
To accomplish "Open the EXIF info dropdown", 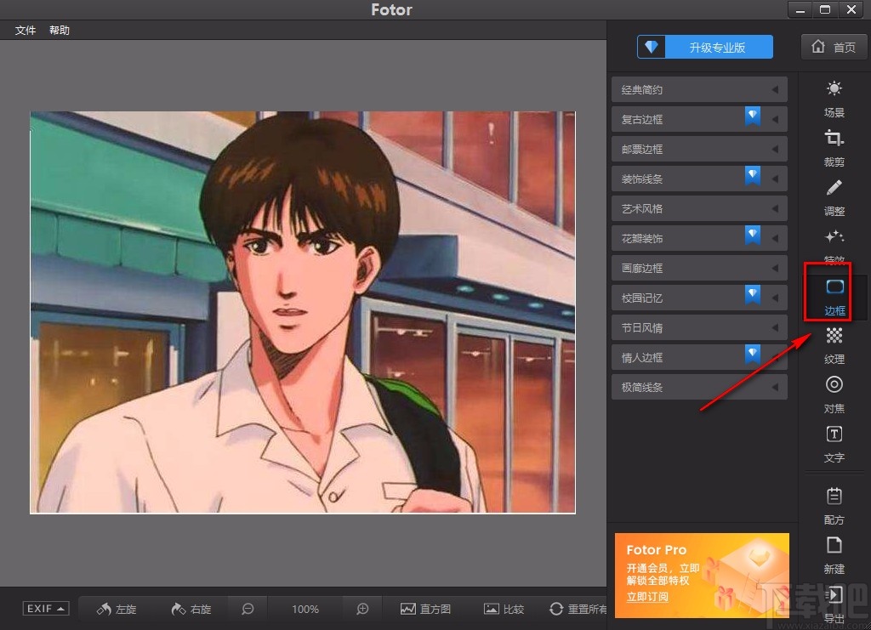I will [46, 609].
